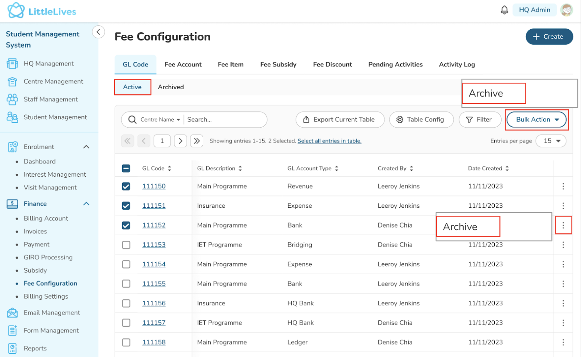
Task: Open row options for GL code 111154
Action: tap(563, 264)
